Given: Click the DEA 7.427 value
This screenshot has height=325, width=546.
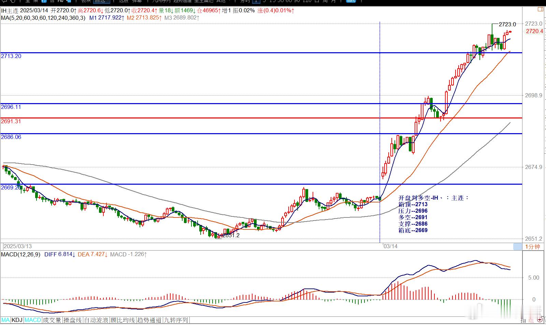Looking at the screenshot, I should click(x=93, y=254).
